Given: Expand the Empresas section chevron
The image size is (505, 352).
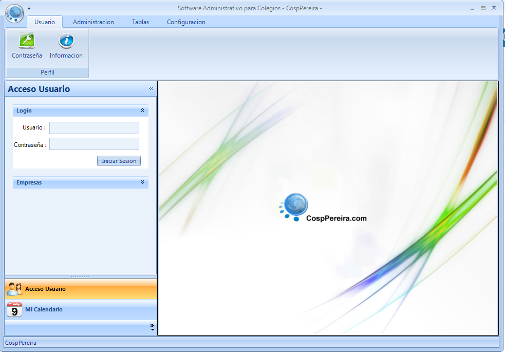Looking at the screenshot, I should click(142, 182).
